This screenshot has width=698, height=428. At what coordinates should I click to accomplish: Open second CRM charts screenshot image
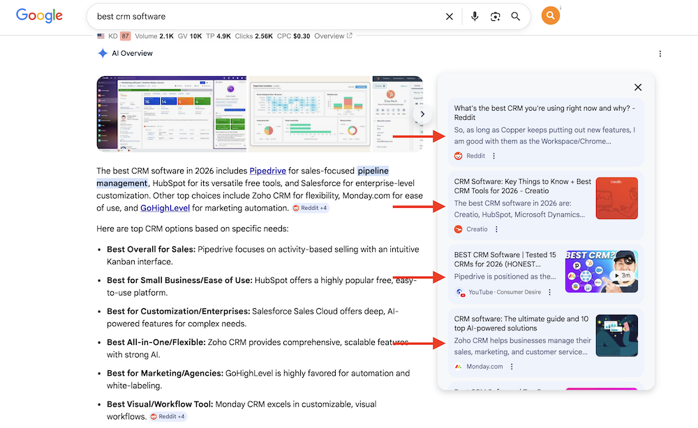pyautogui.click(x=310, y=114)
